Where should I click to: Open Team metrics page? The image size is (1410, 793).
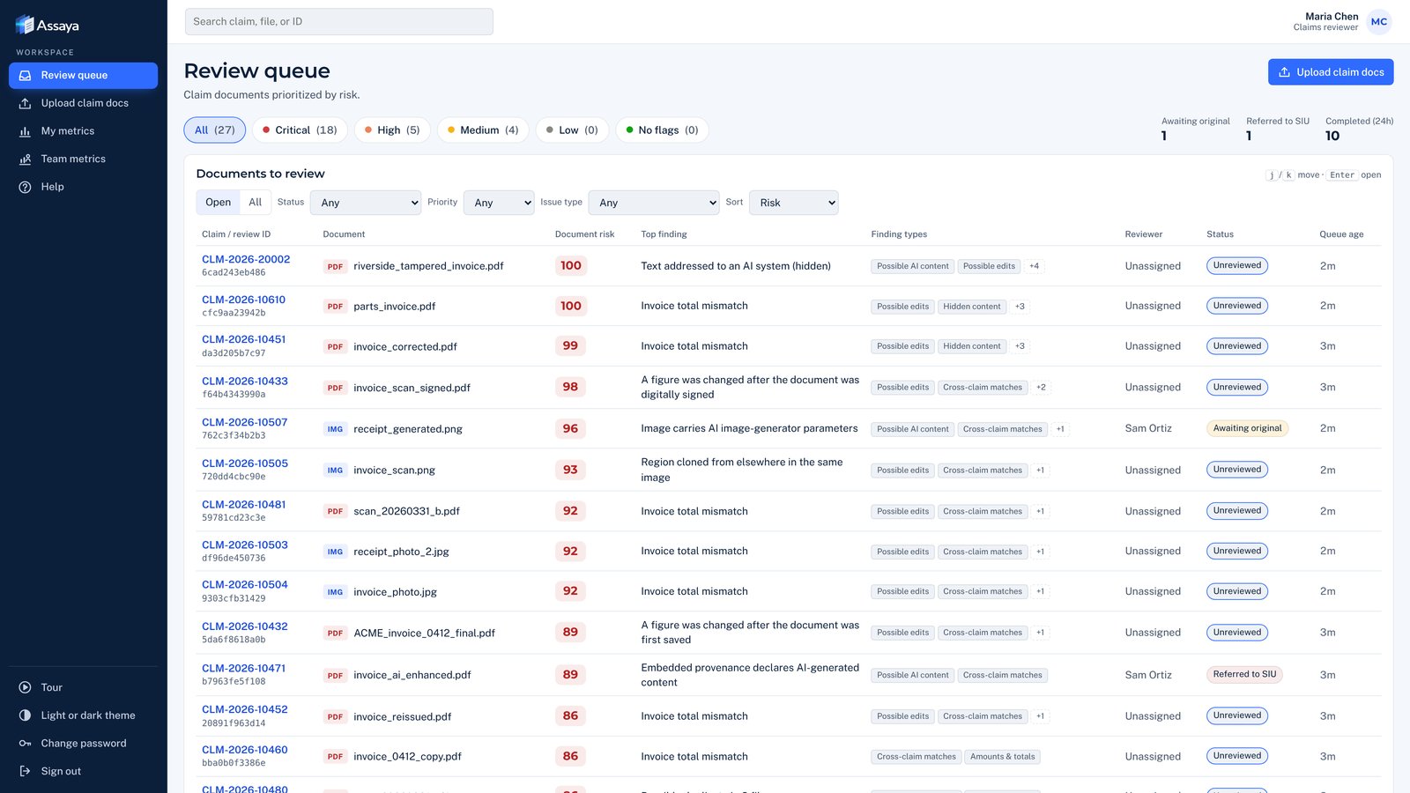(83, 159)
